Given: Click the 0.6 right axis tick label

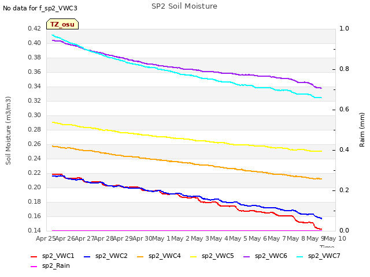Looking at the screenshot, I should pyautogui.click(x=344, y=110).
